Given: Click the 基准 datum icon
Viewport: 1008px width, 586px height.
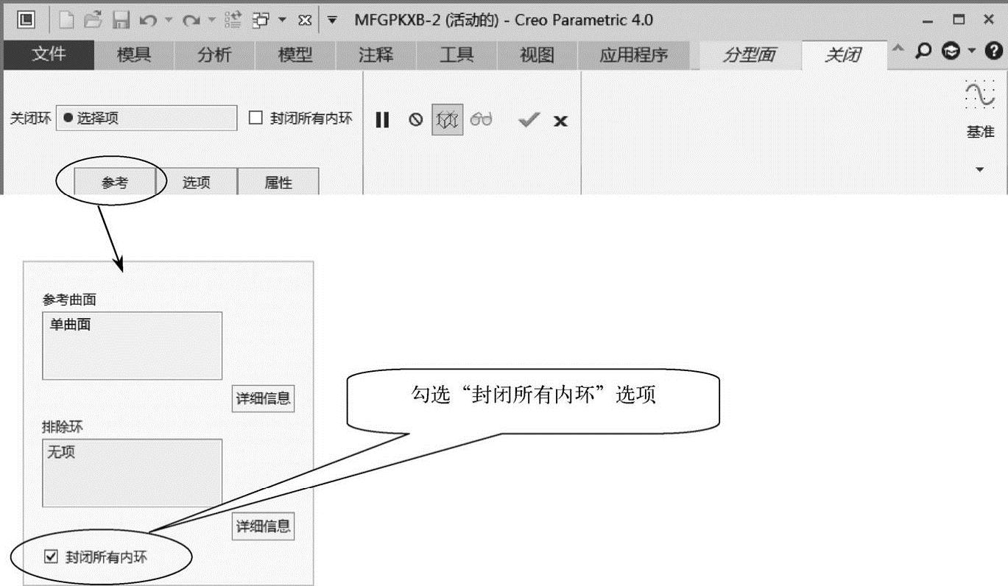Looking at the screenshot, I should click(x=980, y=95).
